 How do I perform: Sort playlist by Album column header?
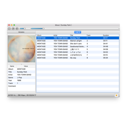(45, 35)
